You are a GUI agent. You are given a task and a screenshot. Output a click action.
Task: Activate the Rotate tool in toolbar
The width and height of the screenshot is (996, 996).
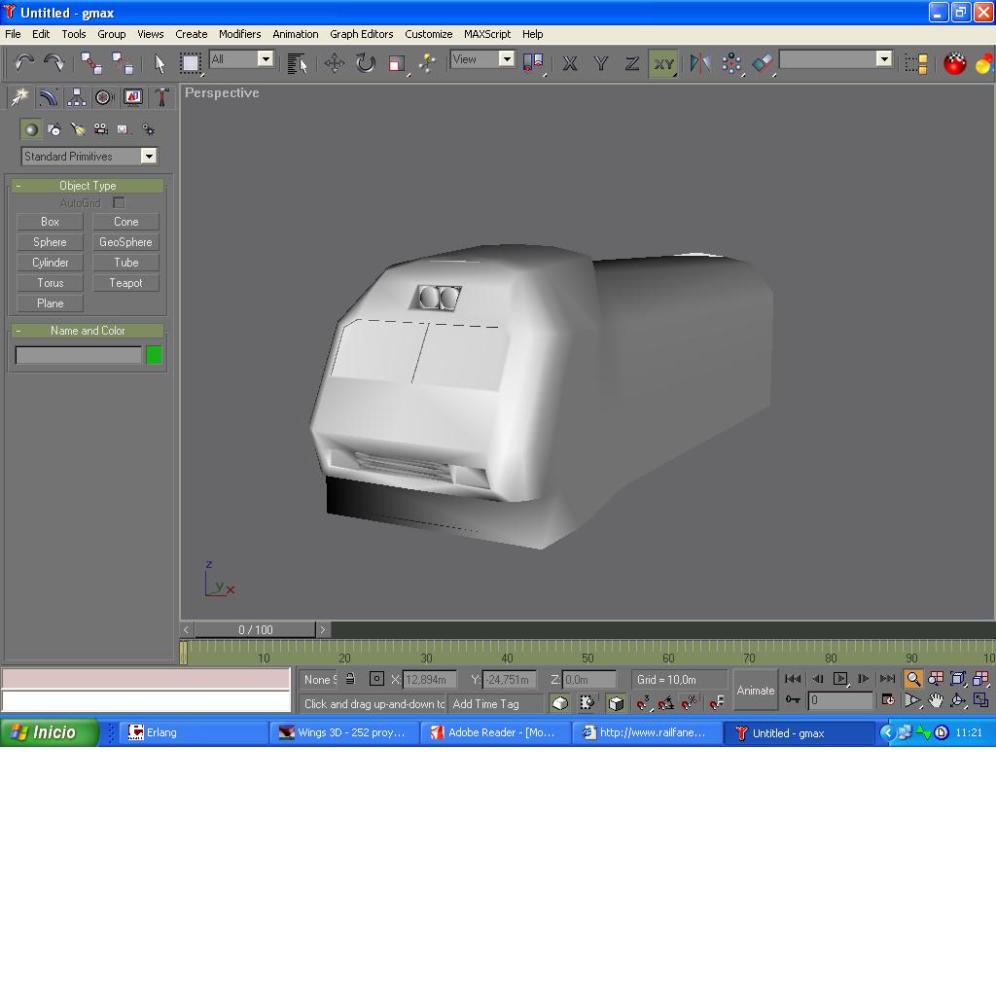[366, 64]
